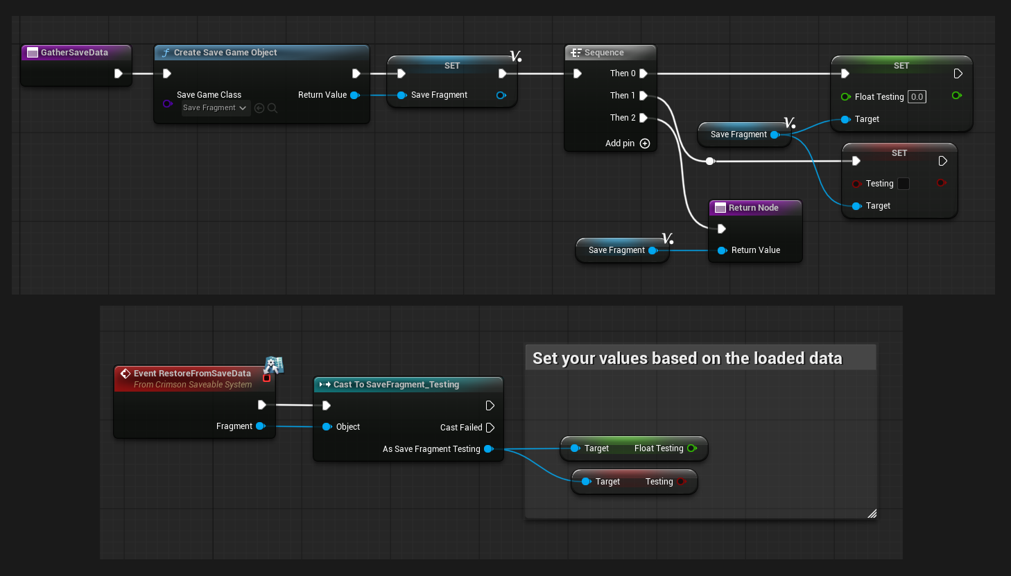This screenshot has height=576, width=1011.
Task: Click the green Float Testing input pin
Action: tap(845, 97)
